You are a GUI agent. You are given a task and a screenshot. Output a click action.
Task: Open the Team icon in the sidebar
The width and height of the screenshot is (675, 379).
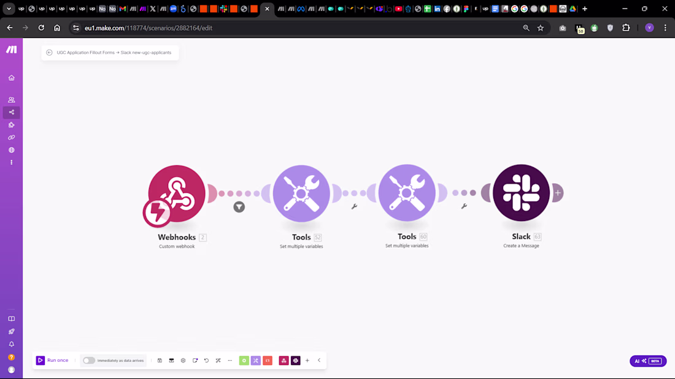(12, 100)
